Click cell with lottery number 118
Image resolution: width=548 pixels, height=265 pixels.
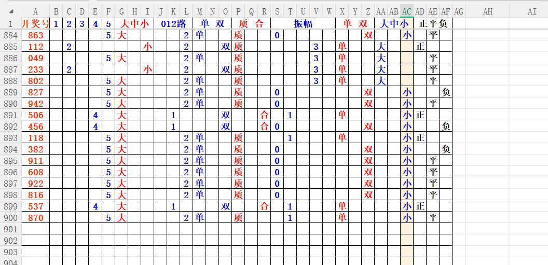(35, 138)
